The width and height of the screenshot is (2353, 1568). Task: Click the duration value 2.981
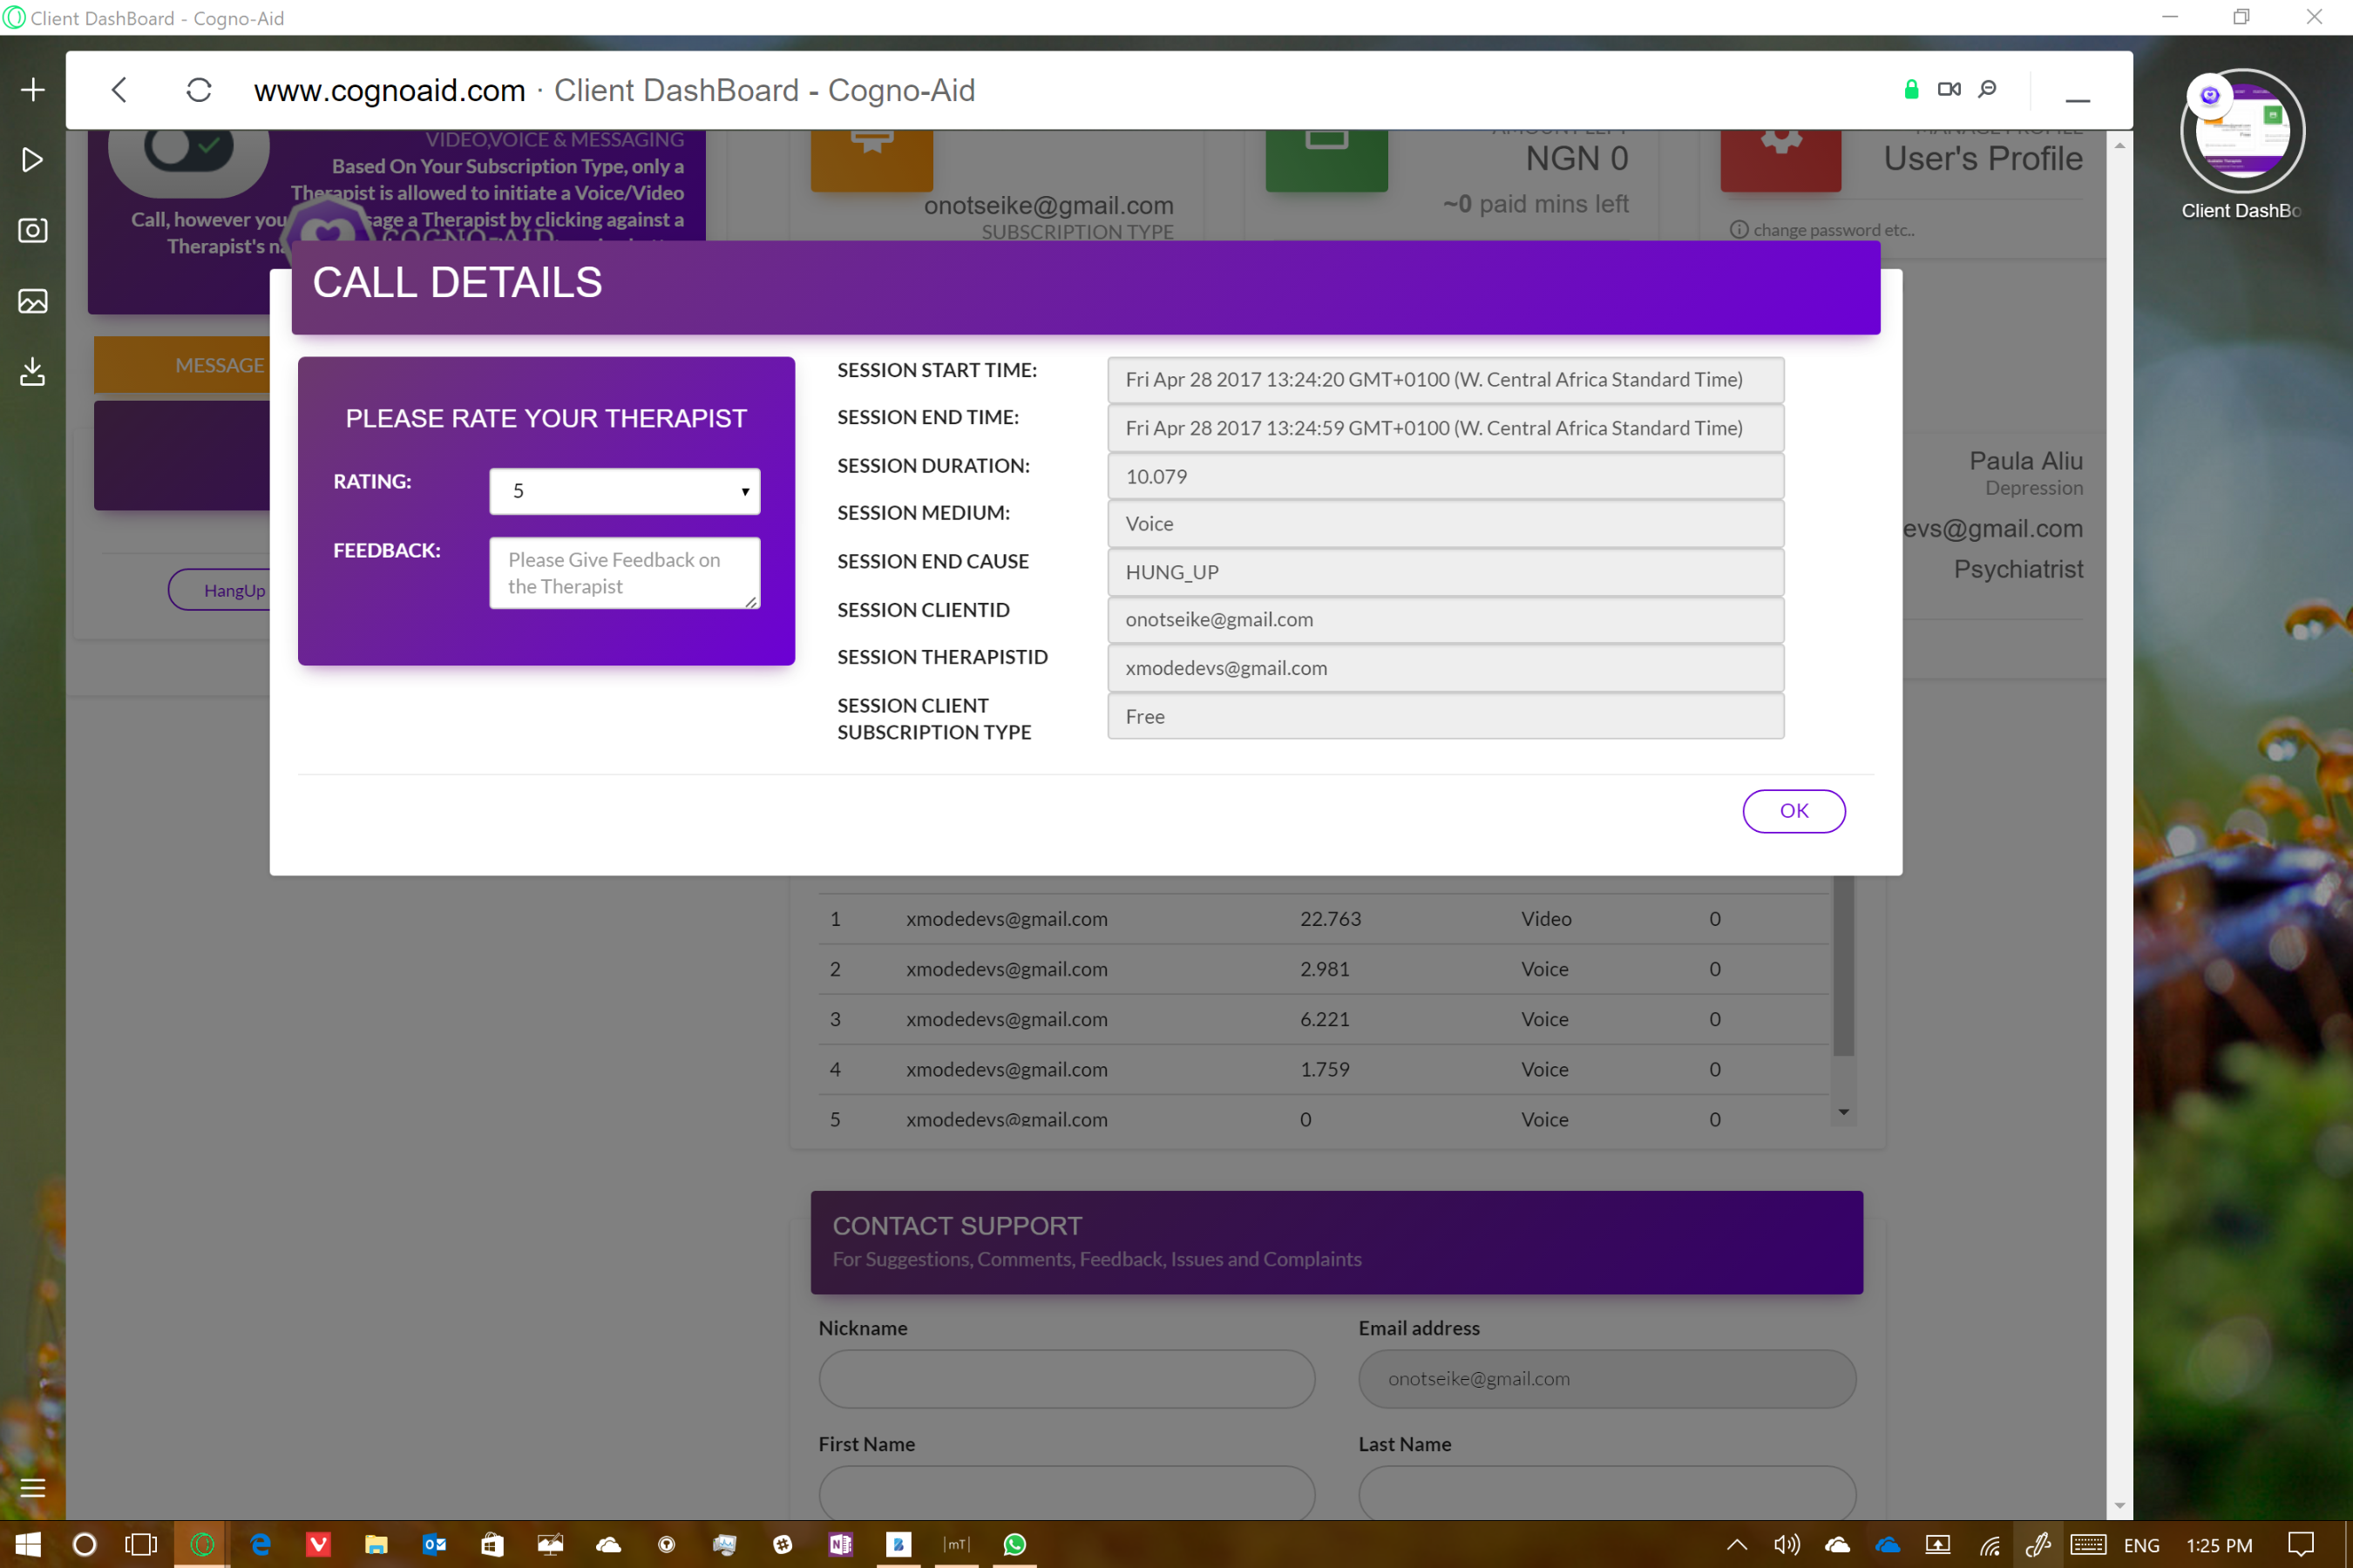[x=1325, y=969]
